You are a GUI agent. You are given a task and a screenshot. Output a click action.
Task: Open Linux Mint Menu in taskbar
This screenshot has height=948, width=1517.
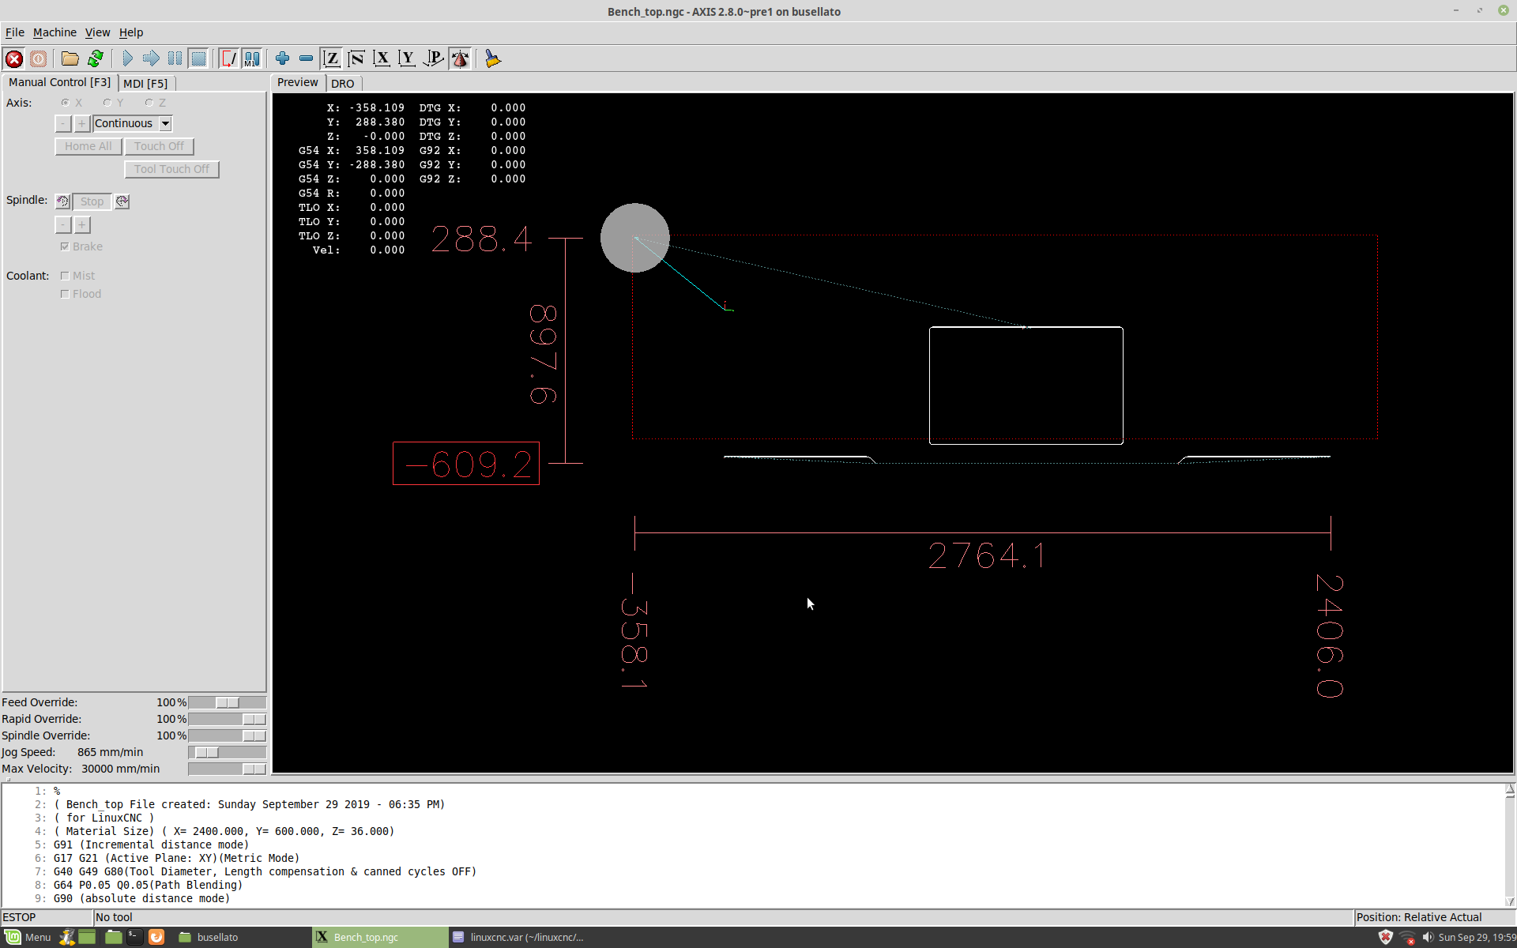coord(28,937)
